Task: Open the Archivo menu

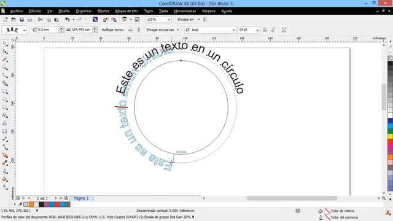Action: coord(17,11)
